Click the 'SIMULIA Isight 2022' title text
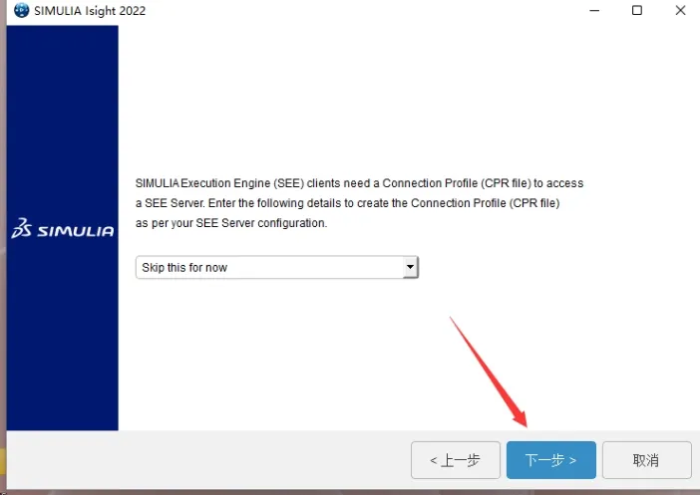700x495 pixels. pyautogui.click(x=90, y=11)
